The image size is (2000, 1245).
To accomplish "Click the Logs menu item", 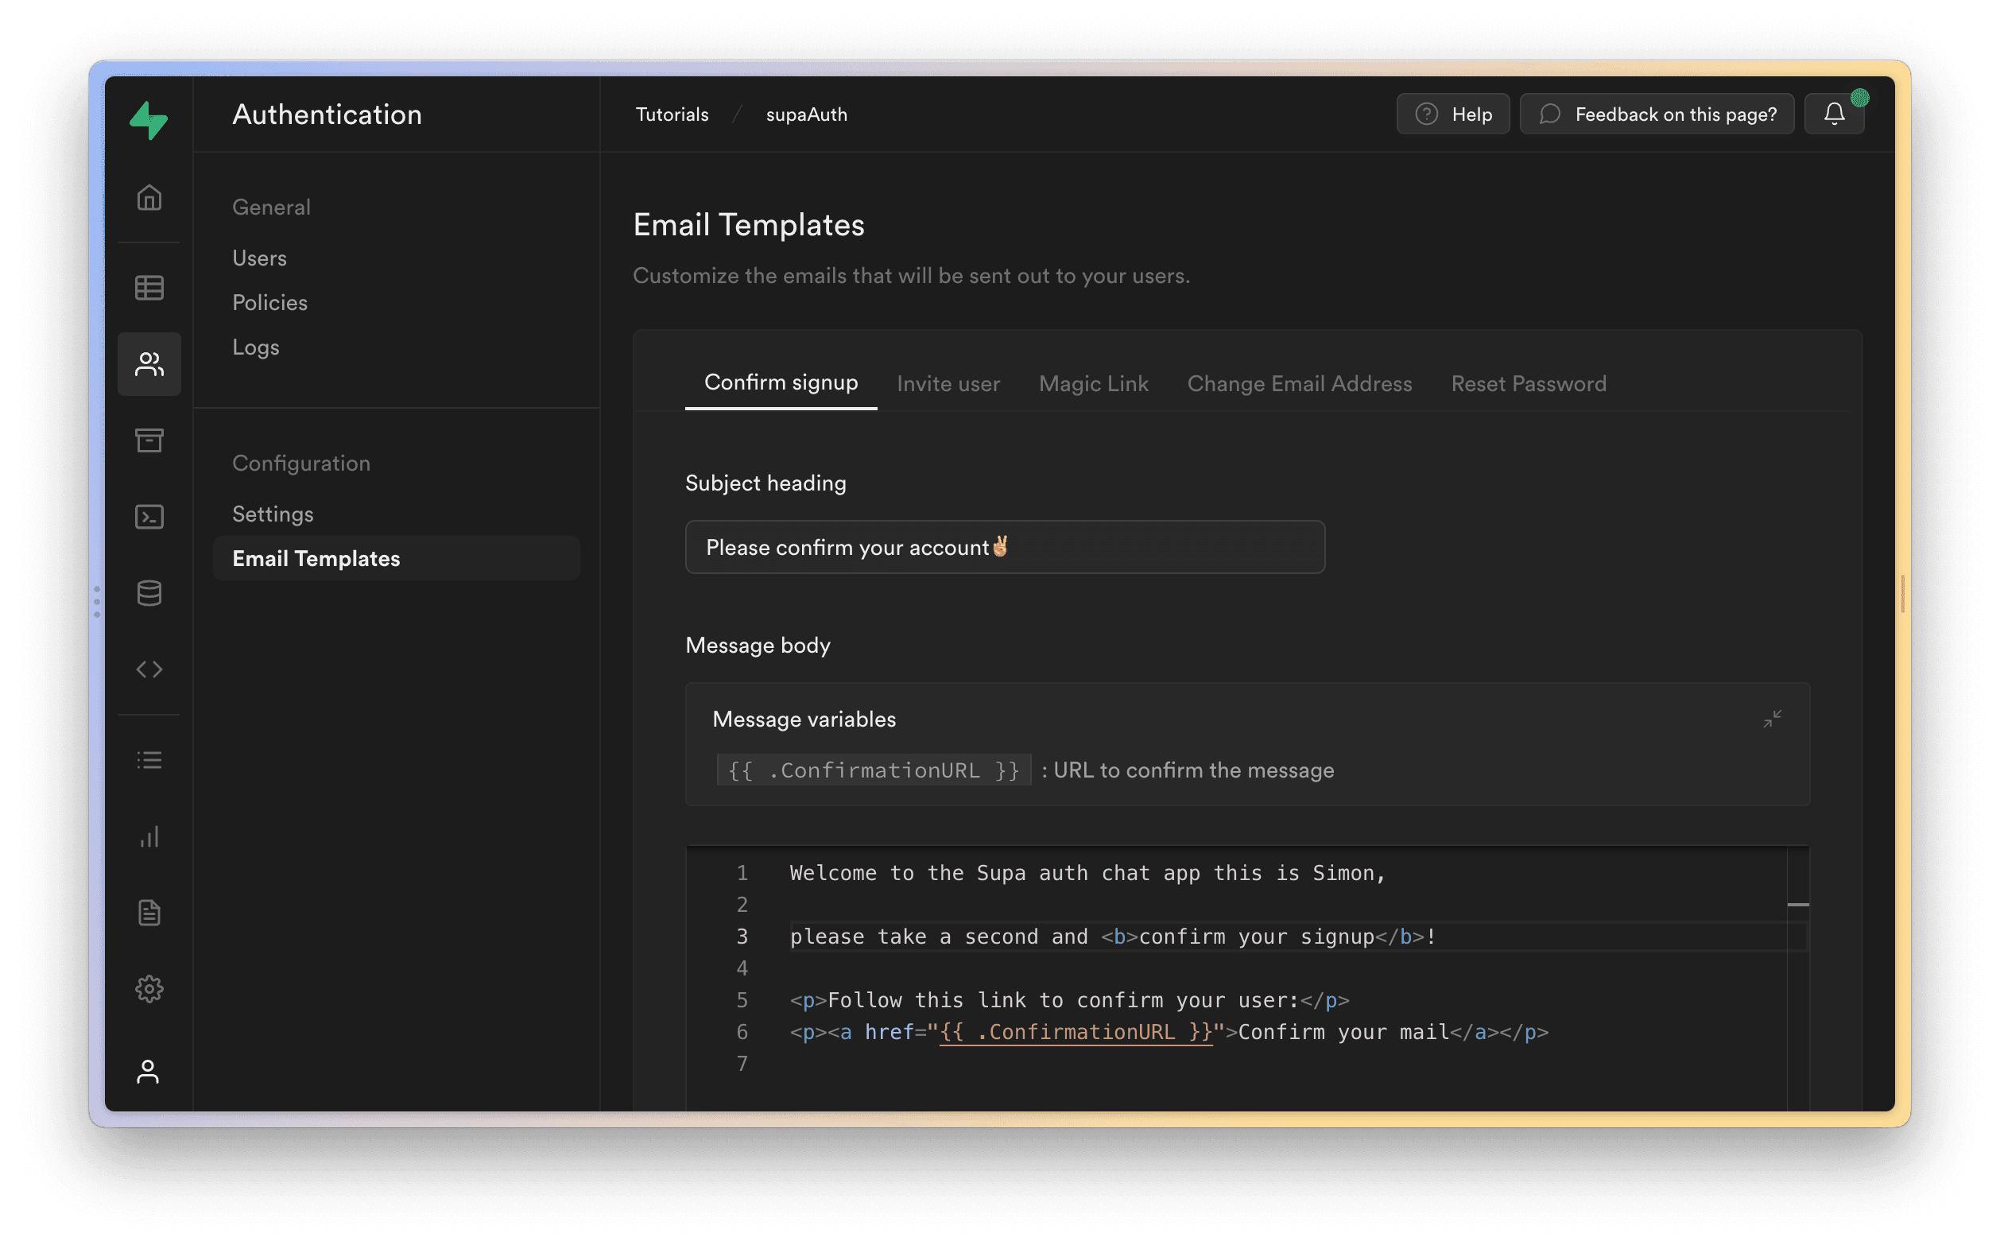I will click(255, 346).
